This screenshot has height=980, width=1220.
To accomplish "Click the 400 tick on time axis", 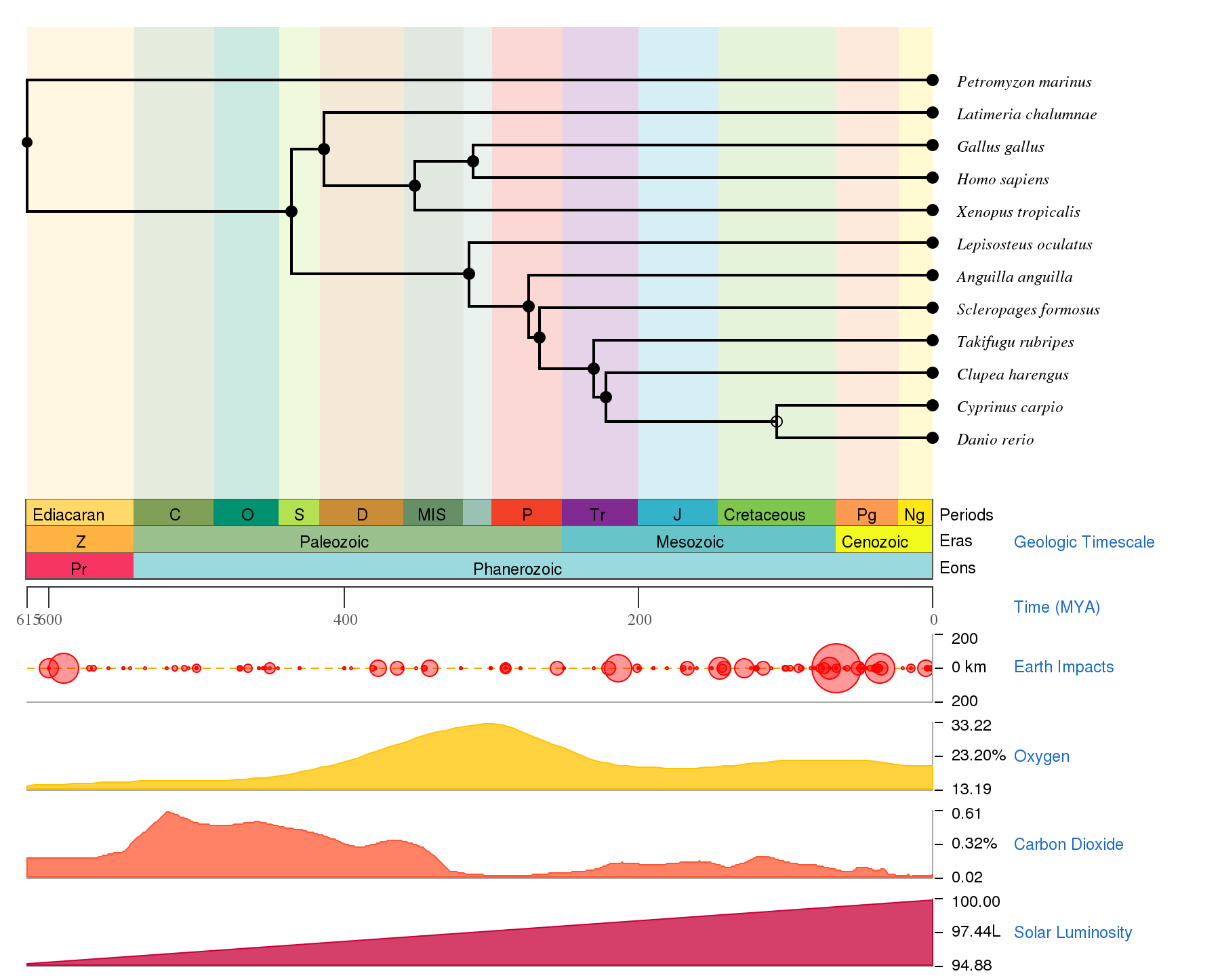I will click(x=345, y=619).
